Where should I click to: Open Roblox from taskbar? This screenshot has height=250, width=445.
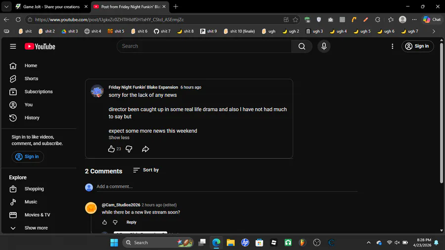(273, 243)
